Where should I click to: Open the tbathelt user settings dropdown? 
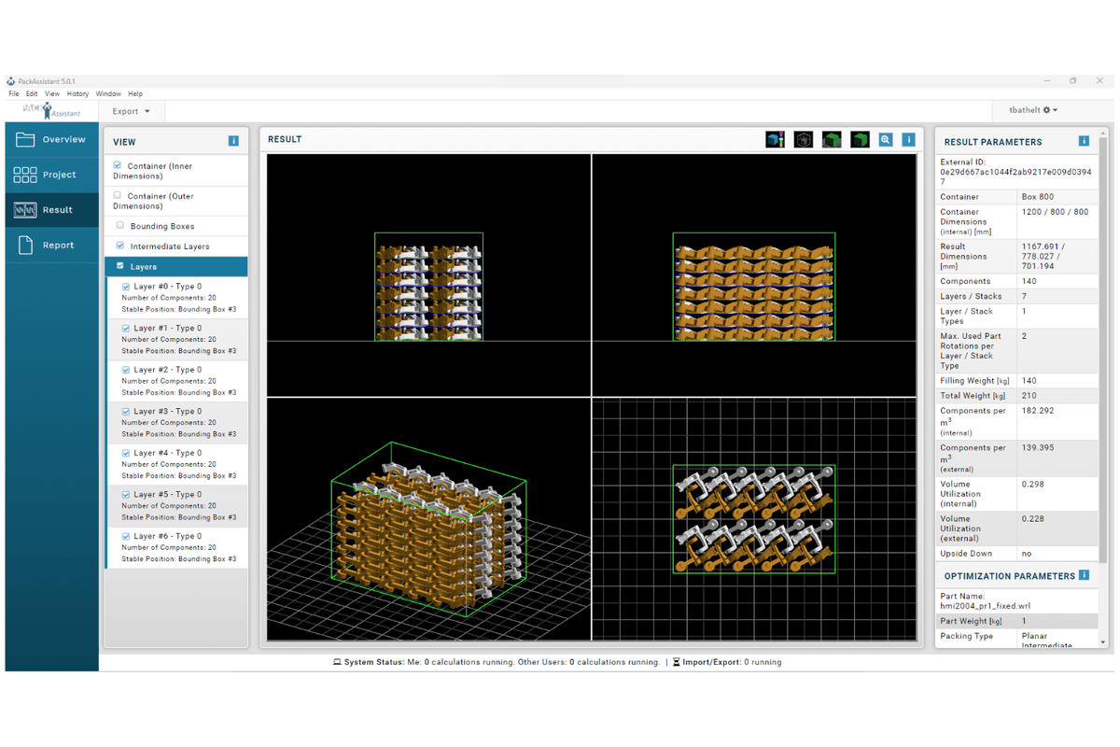tap(1032, 110)
